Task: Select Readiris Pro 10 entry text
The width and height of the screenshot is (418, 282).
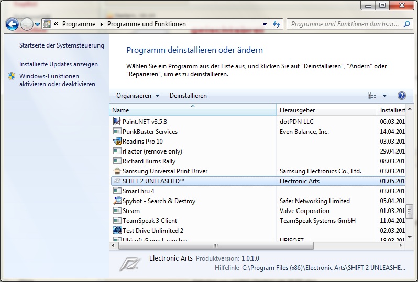Action: coord(142,141)
